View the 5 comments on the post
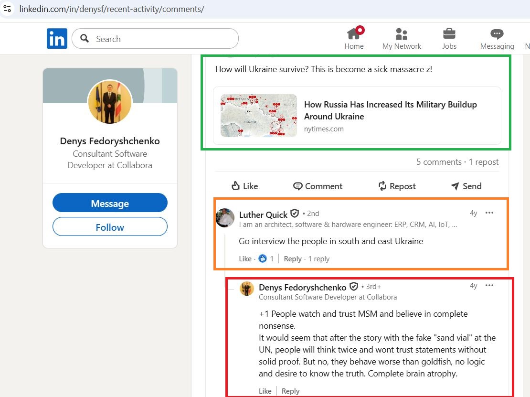530x397 pixels. 438,162
